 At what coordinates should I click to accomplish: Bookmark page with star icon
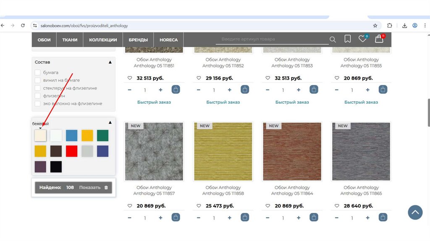coord(375,26)
